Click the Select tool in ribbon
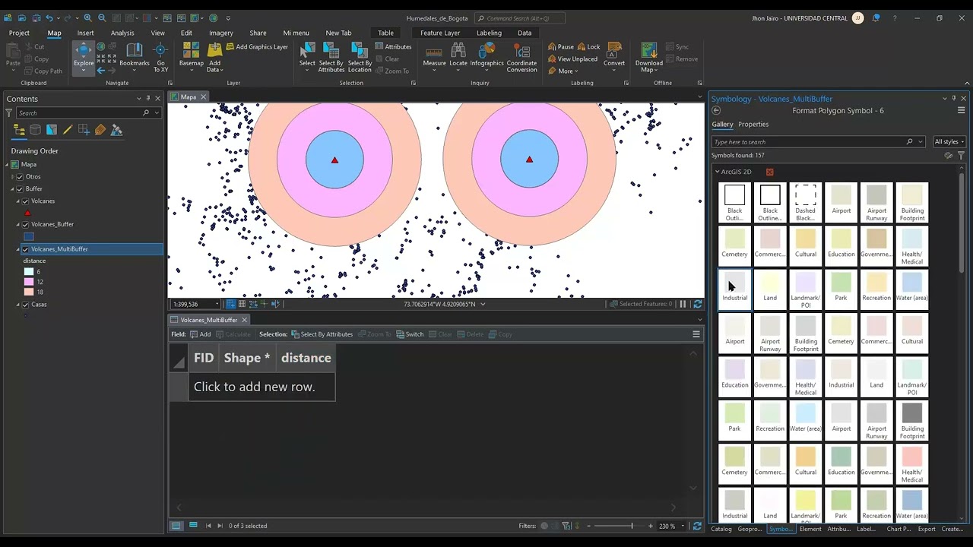Image resolution: width=973 pixels, height=547 pixels. (307, 55)
